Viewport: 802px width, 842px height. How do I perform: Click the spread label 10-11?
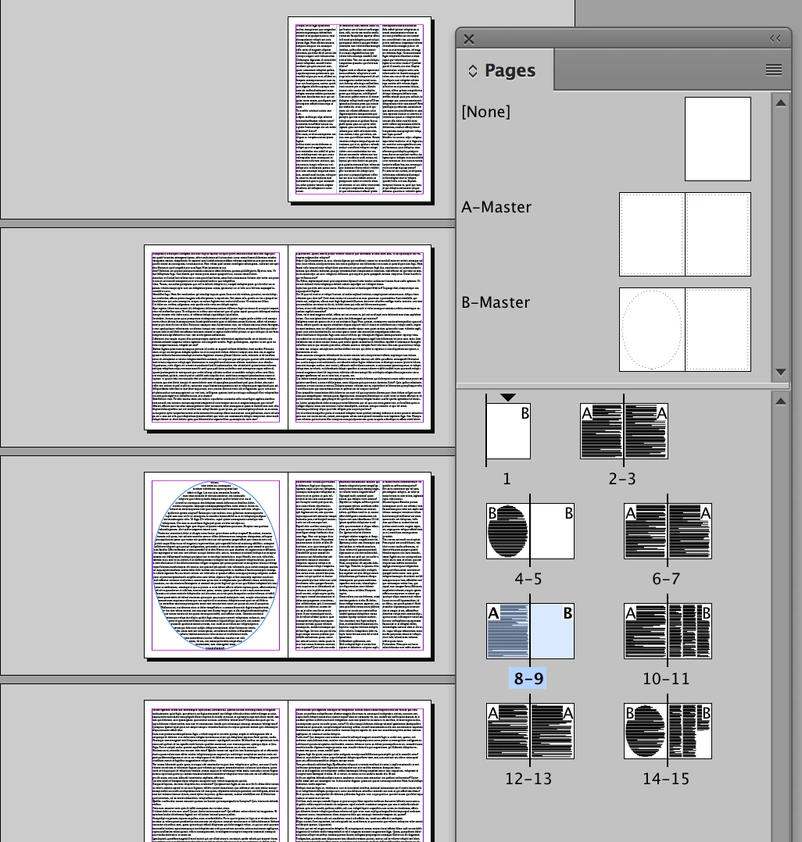[666, 679]
